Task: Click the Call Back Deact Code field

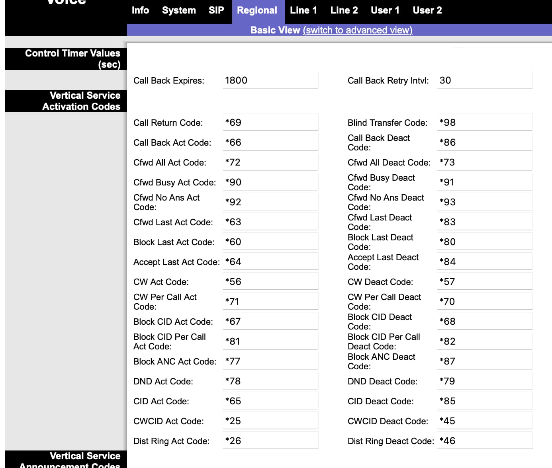Action: [x=485, y=142]
